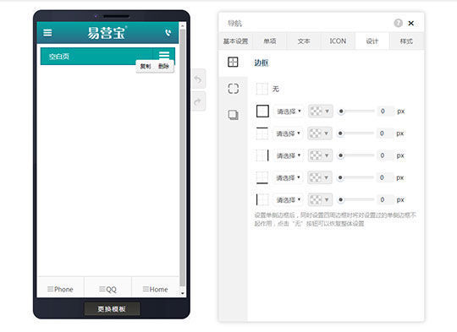Open the all-sides border style 请选择 dropdown

289,112
